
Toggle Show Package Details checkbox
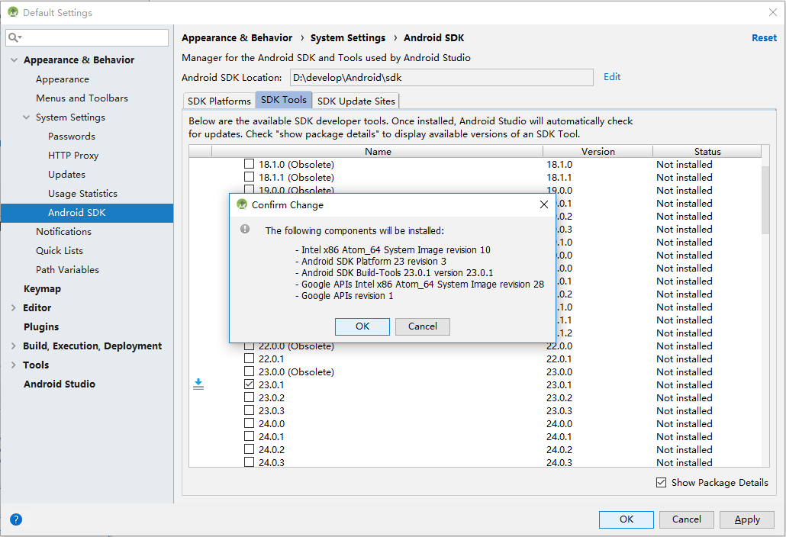click(x=661, y=482)
